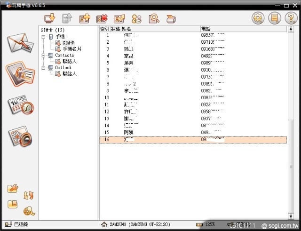Open the notes/log round button

click(x=275, y=18)
